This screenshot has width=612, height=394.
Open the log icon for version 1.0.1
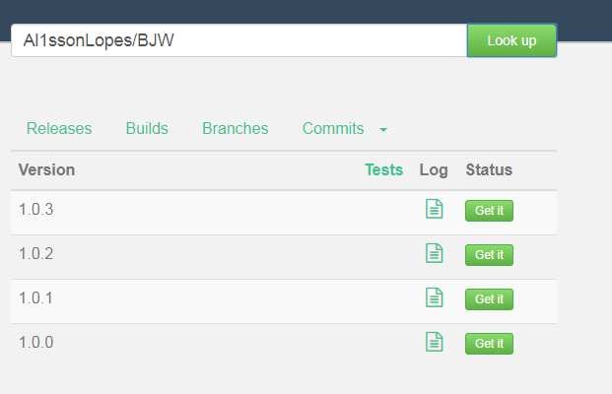pos(434,297)
